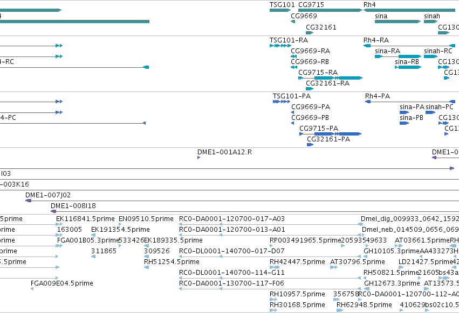Click the CG9715-RA transcript feature
459x313 pixels.
click(x=331, y=78)
